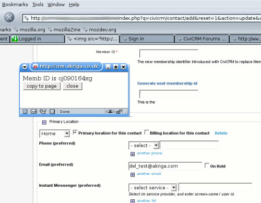Click the mozillaZine bookmark icon
The width and height of the screenshot is (261, 203).
(x=50, y=30)
